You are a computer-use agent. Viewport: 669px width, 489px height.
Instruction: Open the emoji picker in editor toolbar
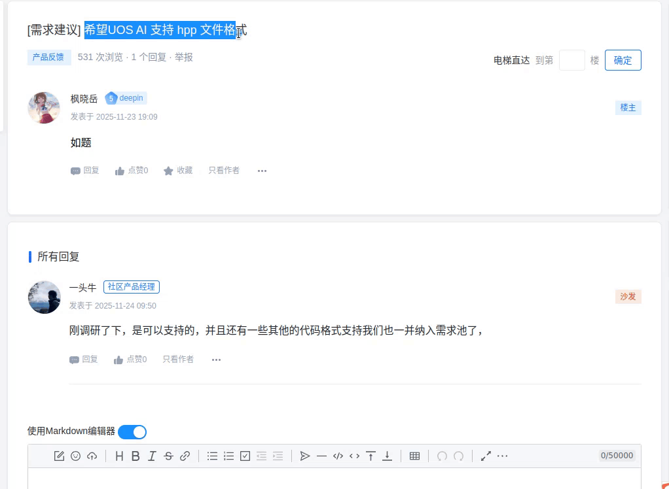(75, 456)
